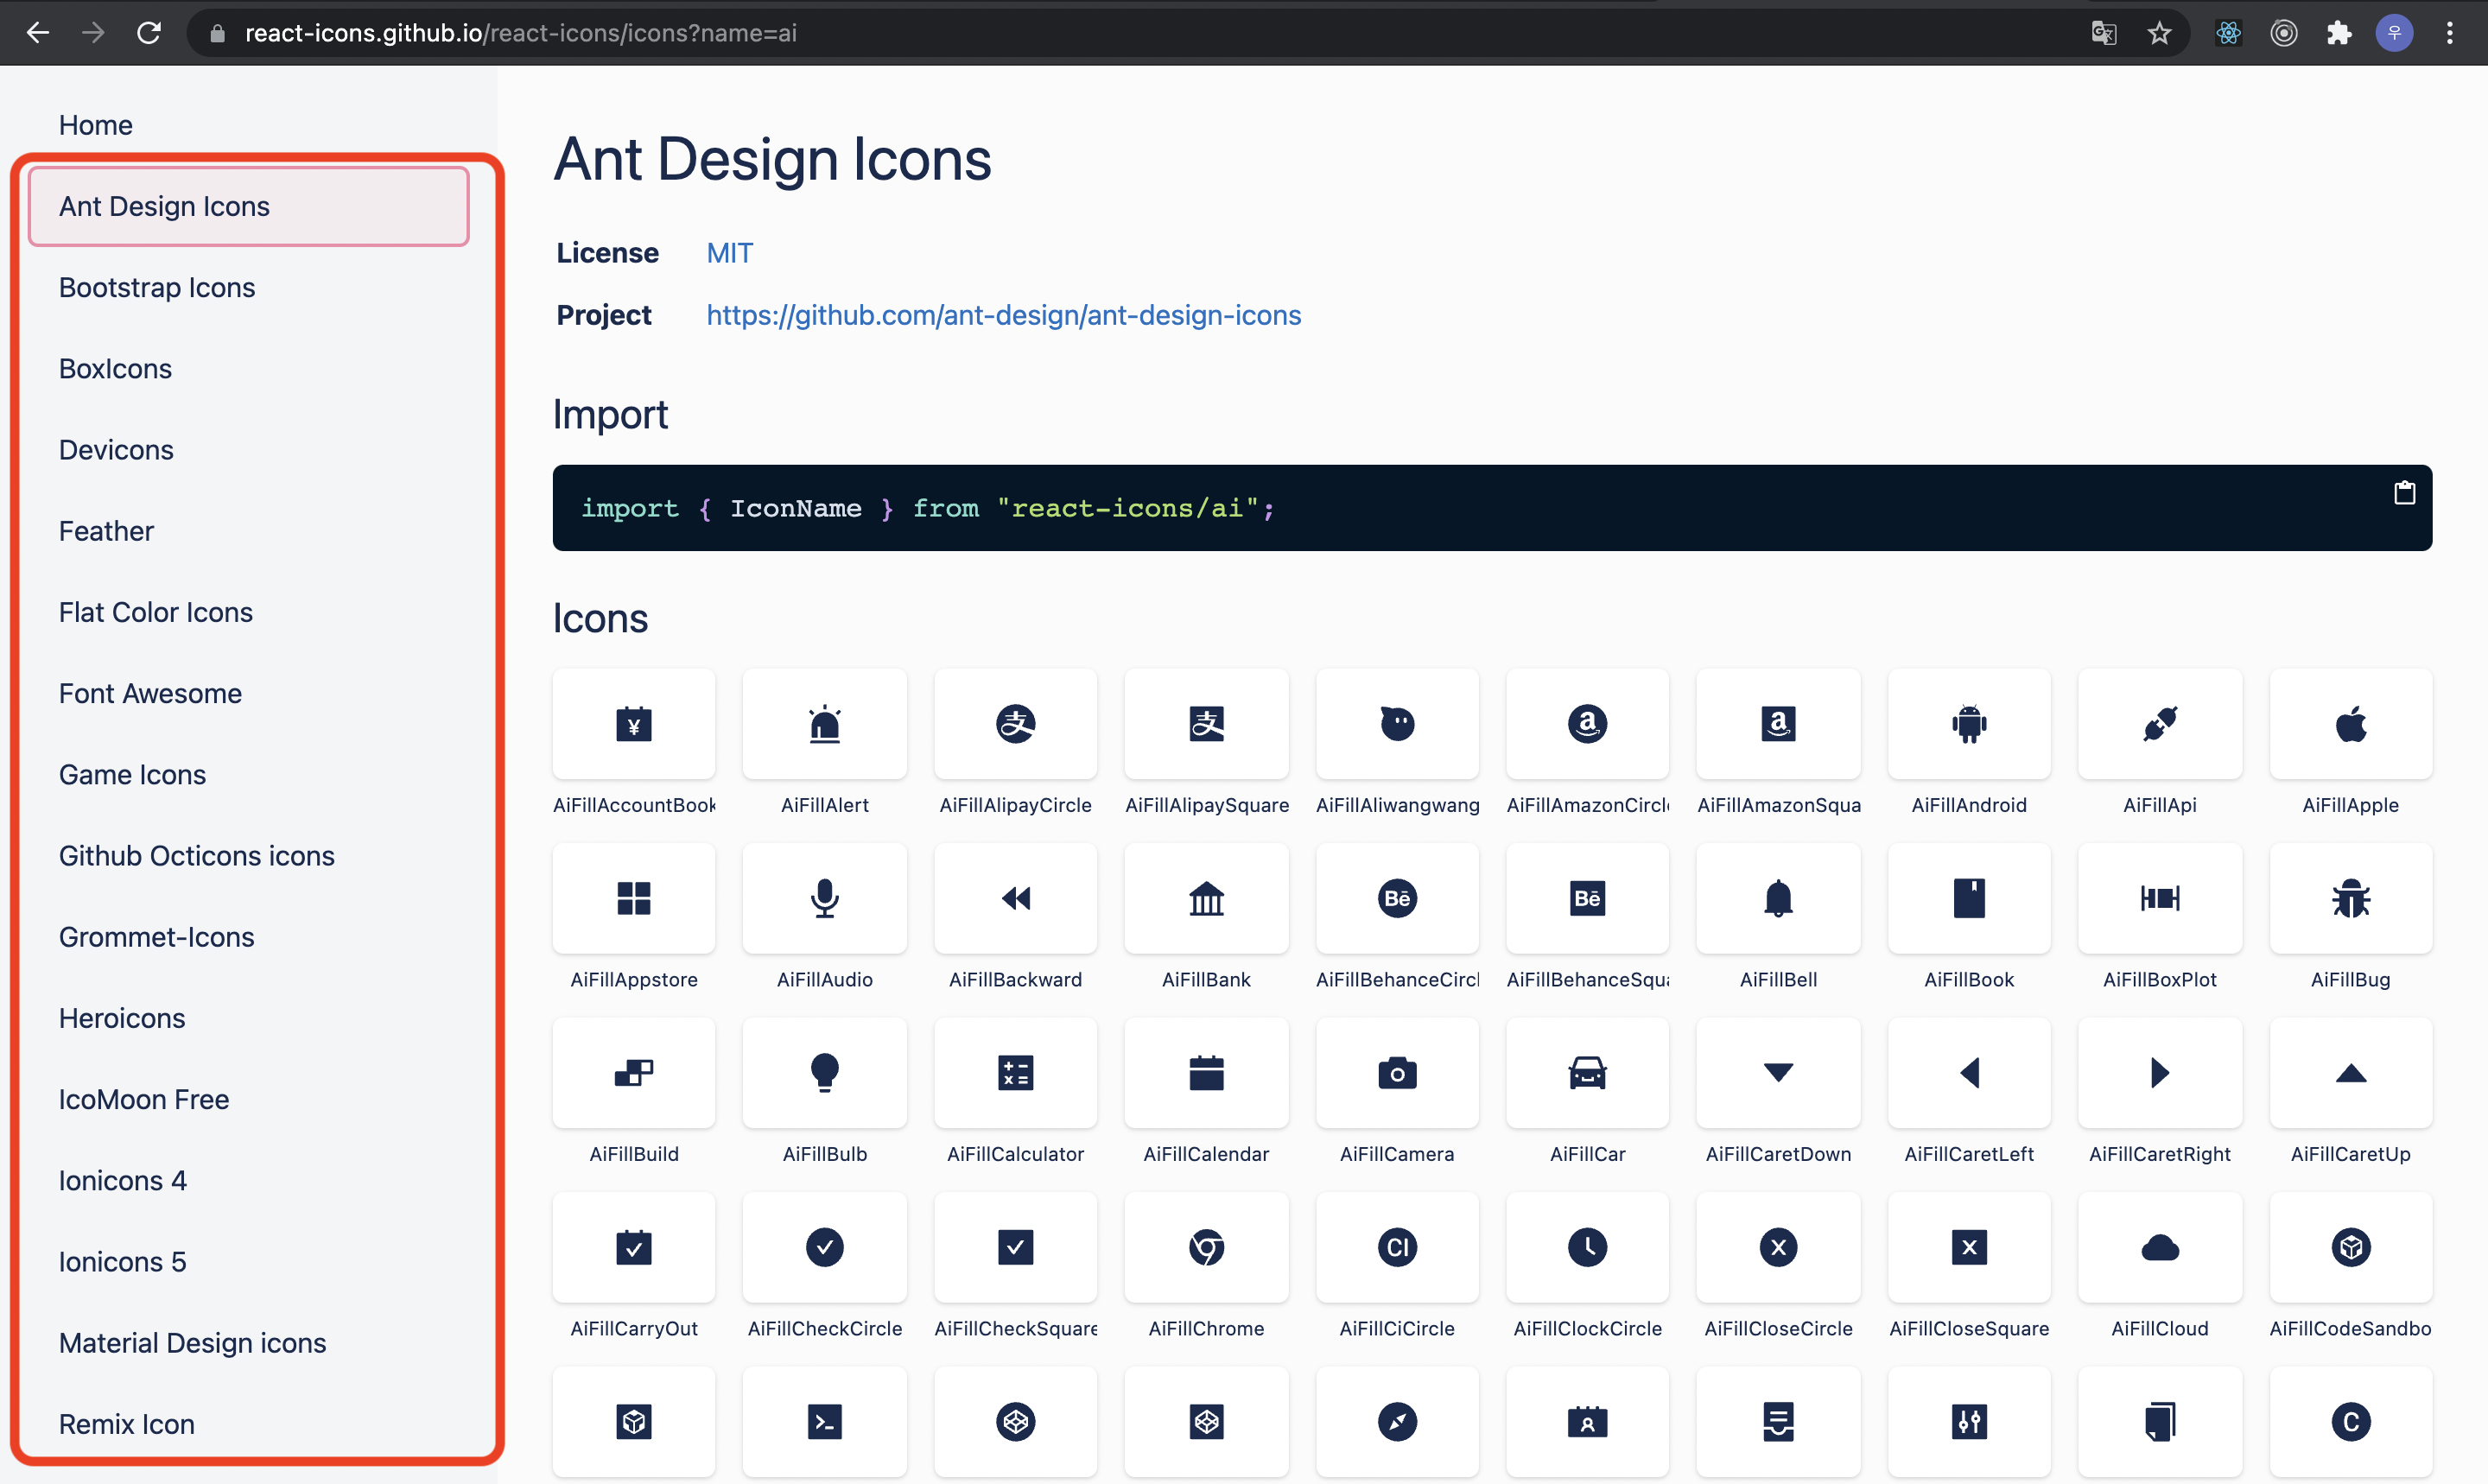Select the AiFillAndroid icon
2488x1484 pixels.
click(x=1968, y=724)
